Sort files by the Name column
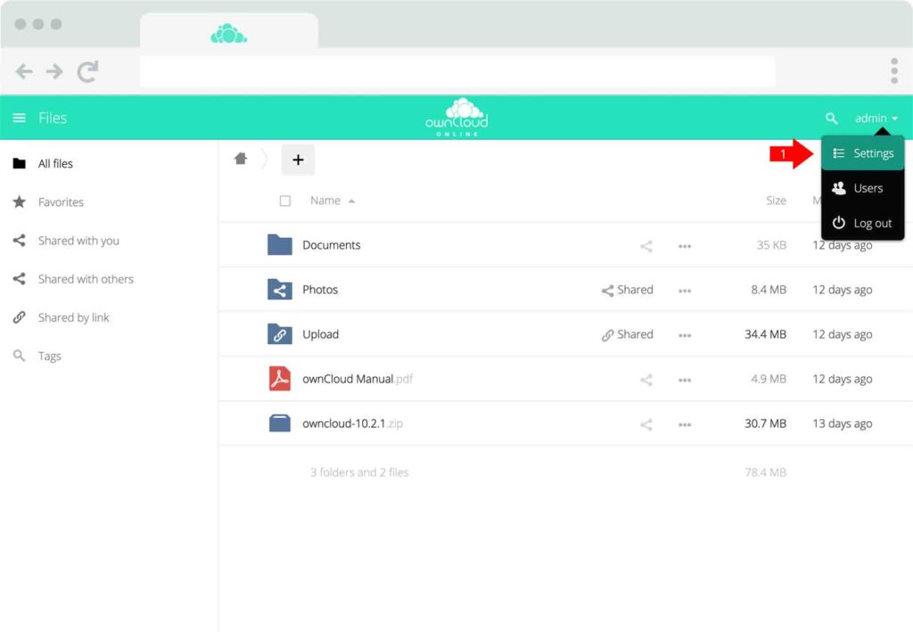 (325, 201)
